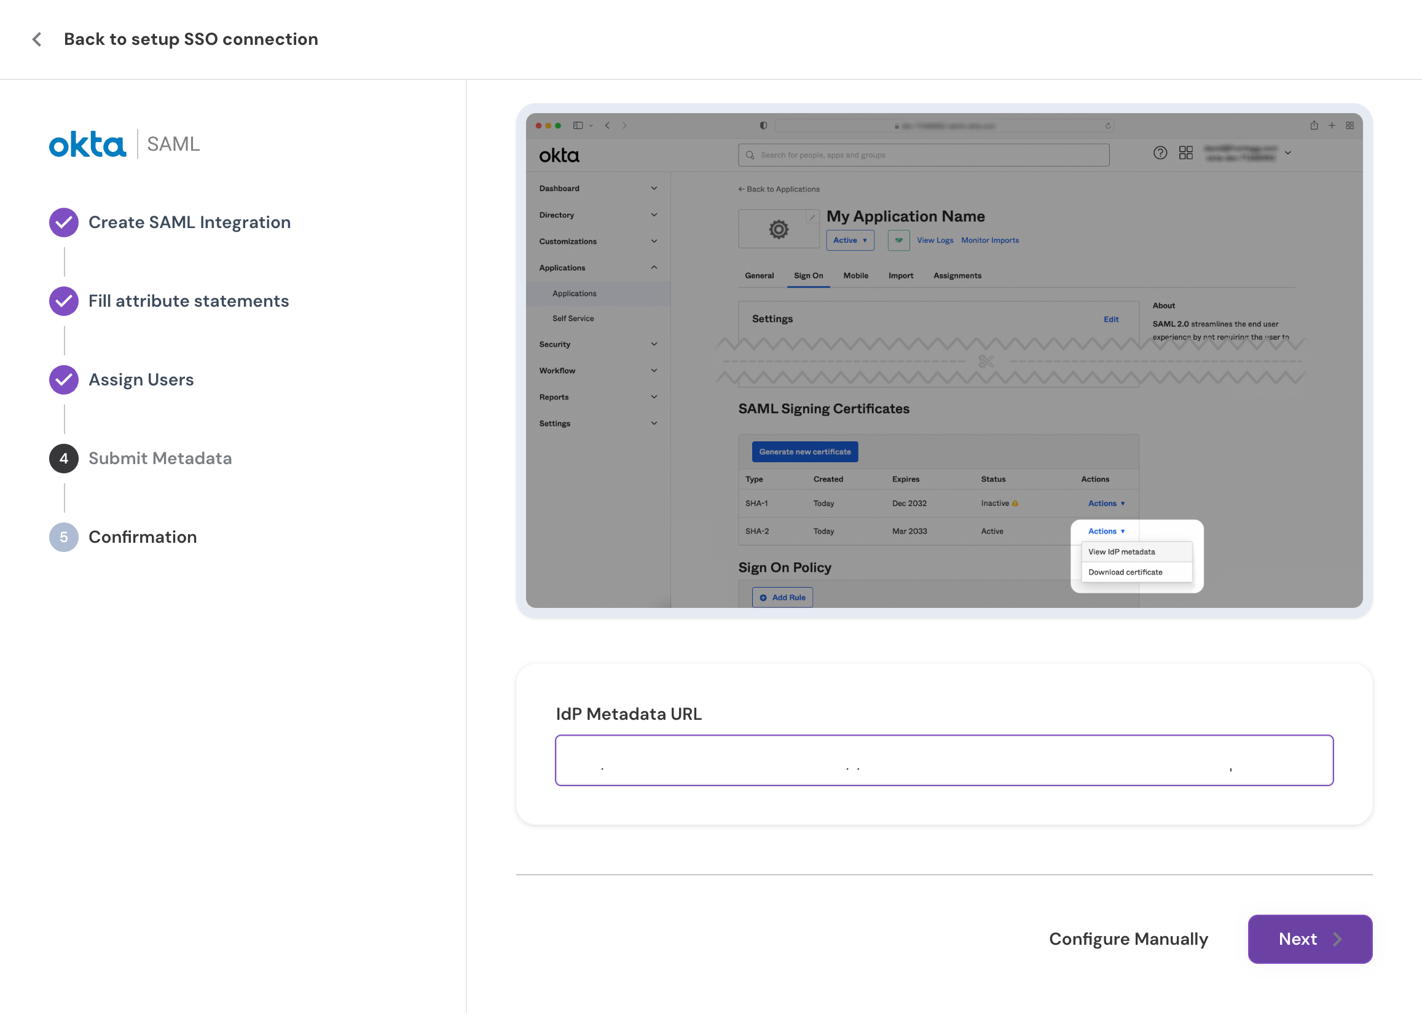
Task: Collapse the Applications section in sidebar
Action: pyautogui.click(x=654, y=267)
